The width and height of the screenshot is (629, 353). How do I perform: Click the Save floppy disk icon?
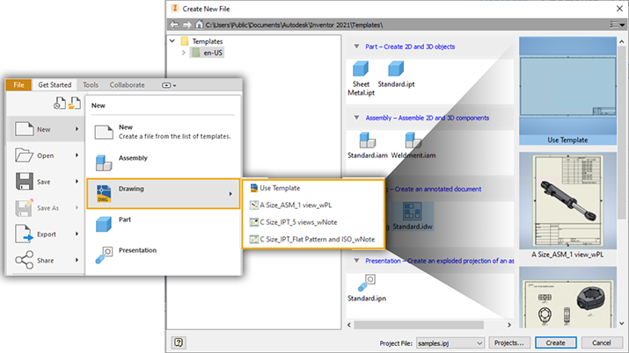pyautogui.click(x=24, y=181)
